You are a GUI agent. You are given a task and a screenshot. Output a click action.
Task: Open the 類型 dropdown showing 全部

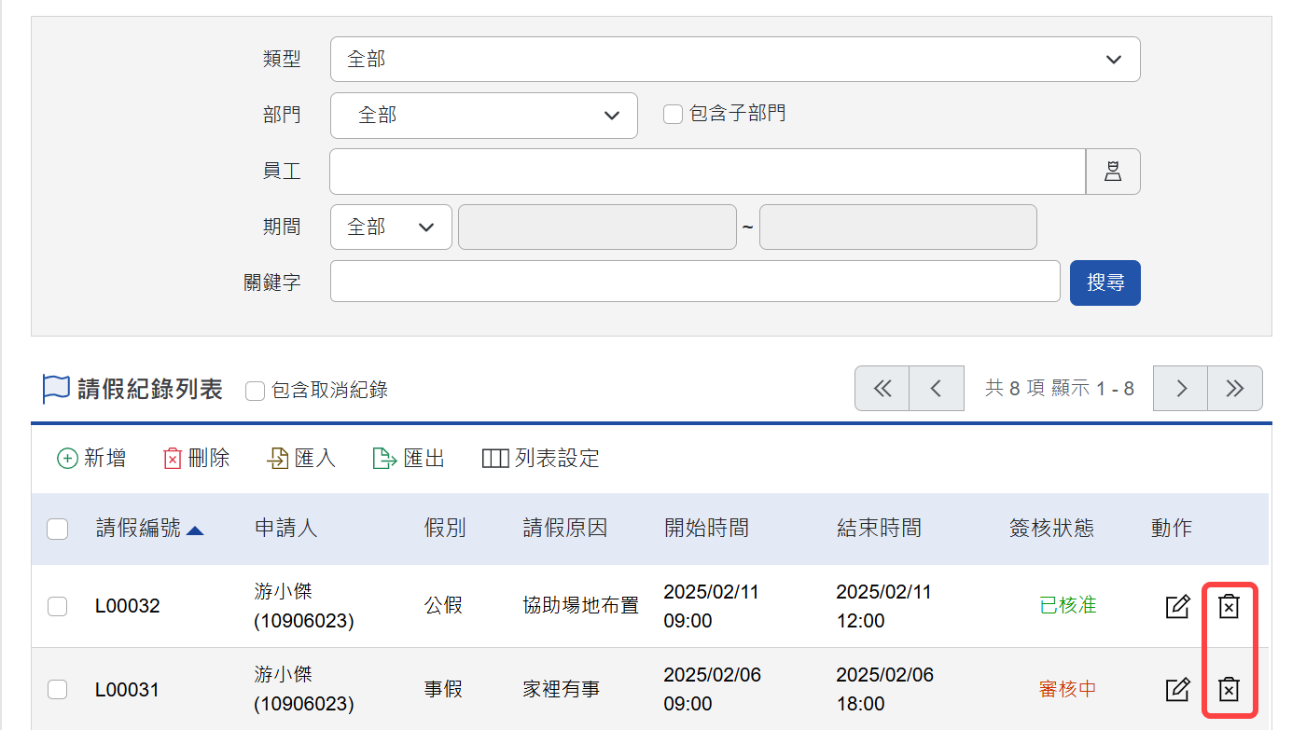tap(735, 59)
